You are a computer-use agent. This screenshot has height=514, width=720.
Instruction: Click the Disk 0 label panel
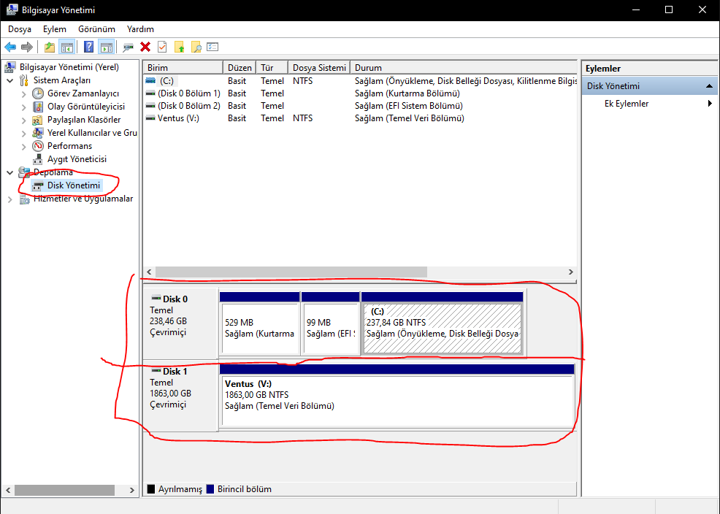[x=180, y=323]
